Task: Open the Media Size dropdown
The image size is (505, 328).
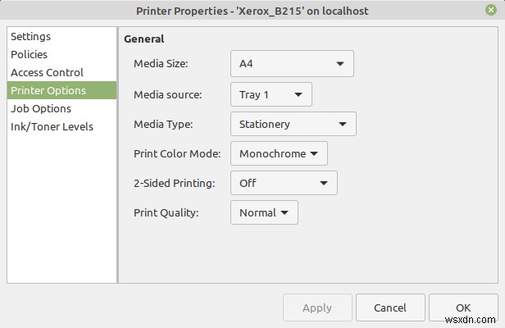Action: (292, 64)
